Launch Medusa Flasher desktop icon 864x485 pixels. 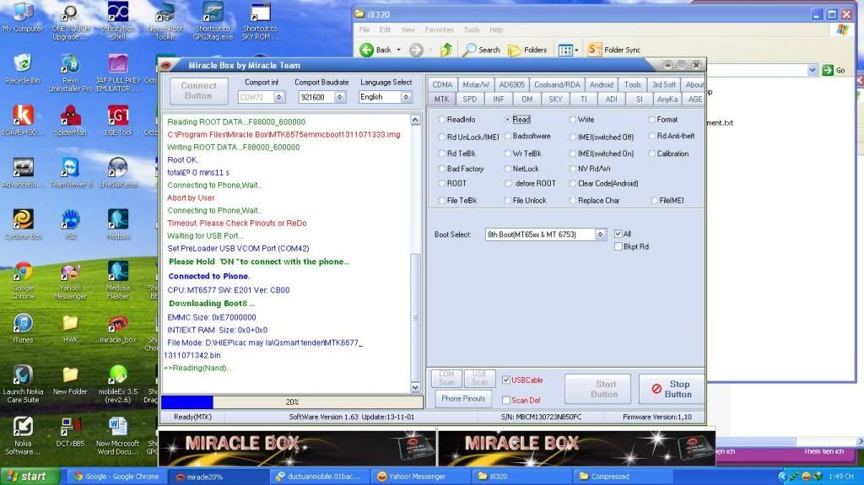pos(118,281)
